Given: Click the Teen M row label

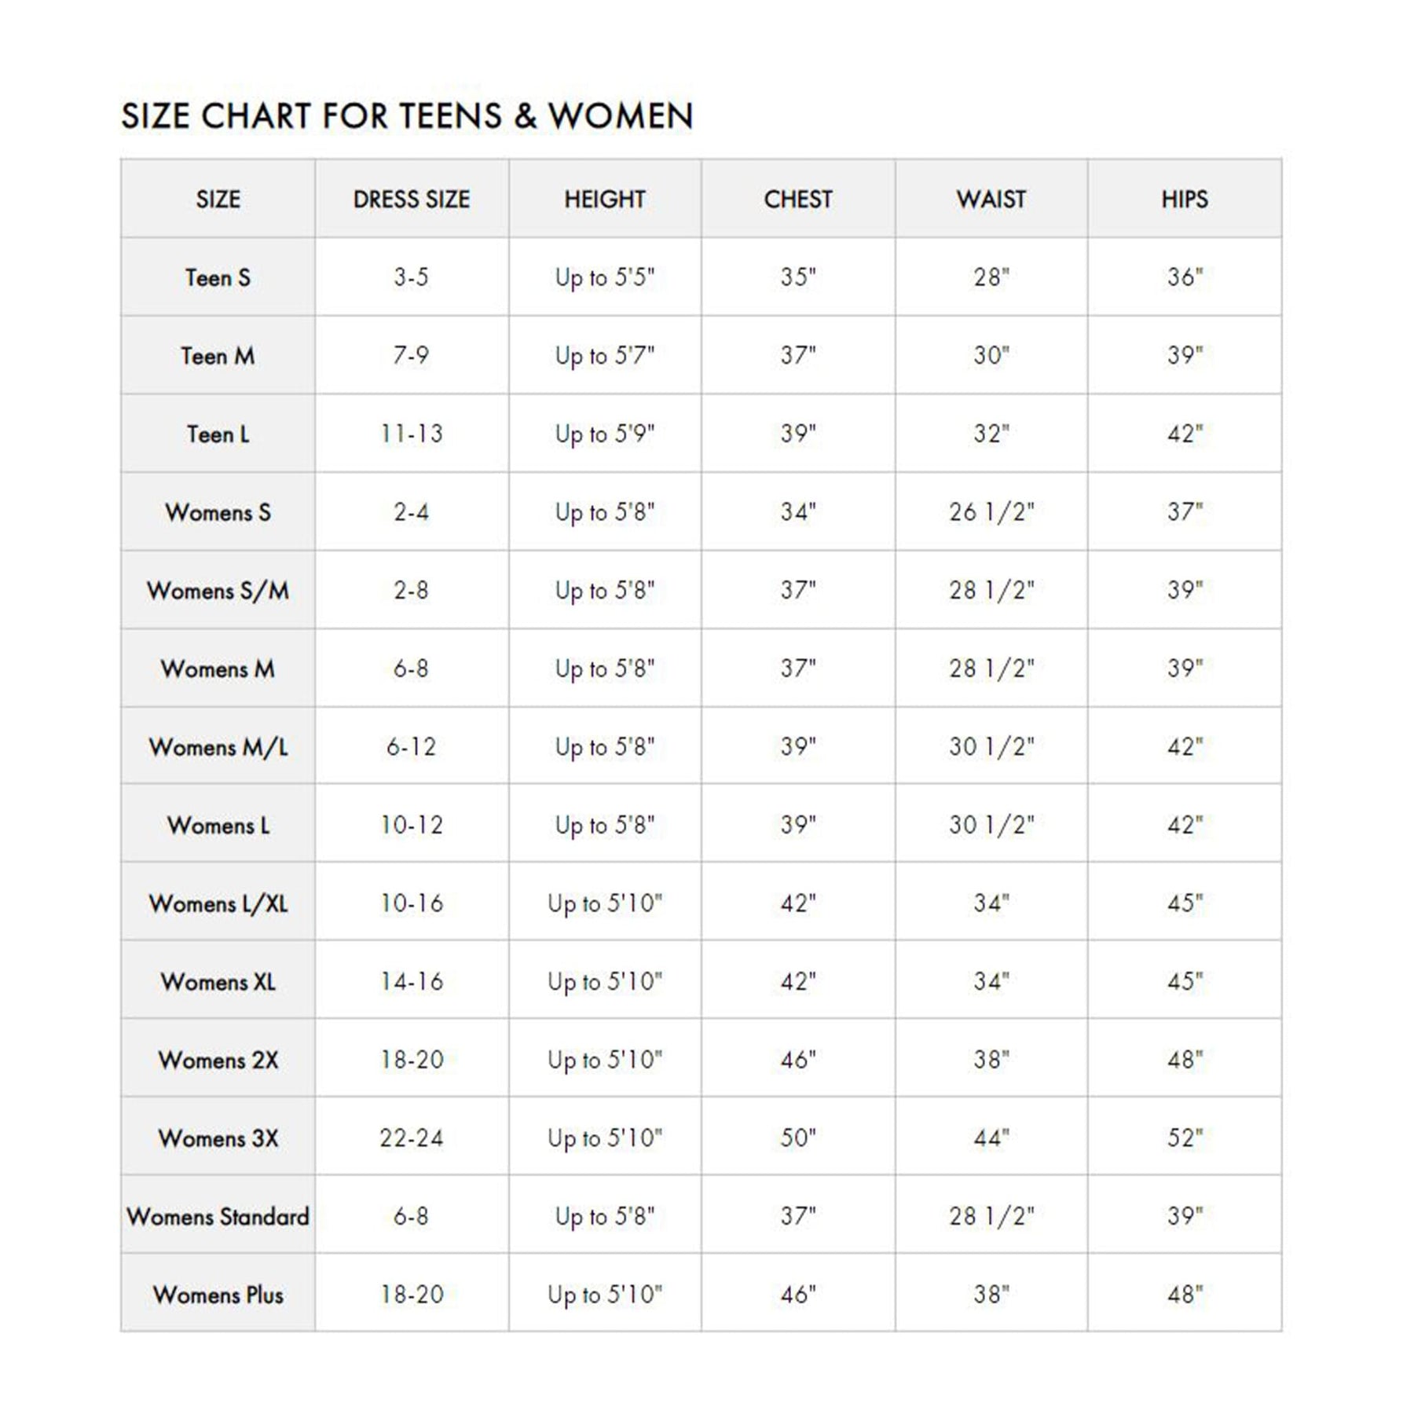Looking at the screenshot, I should point(218,356).
